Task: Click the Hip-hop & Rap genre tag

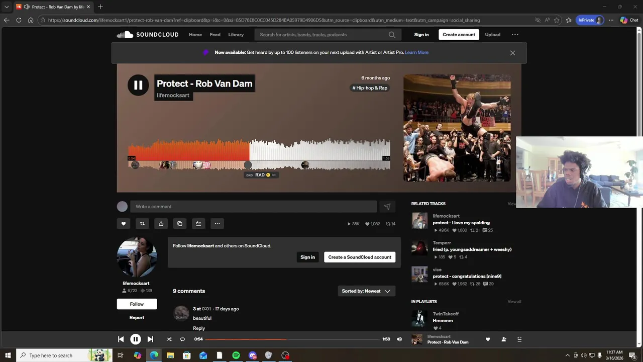Action: pos(370,88)
